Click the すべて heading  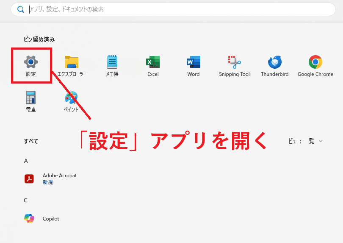point(31,141)
